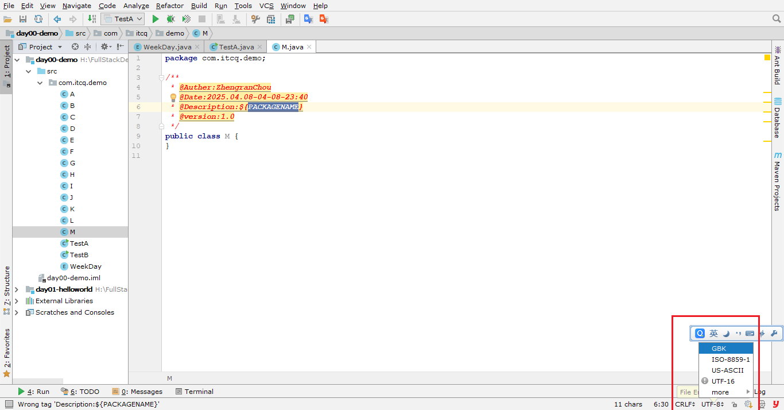784x410 pixels.
Task: Collapse the day00-demo module node
Action: coord(17,60)
